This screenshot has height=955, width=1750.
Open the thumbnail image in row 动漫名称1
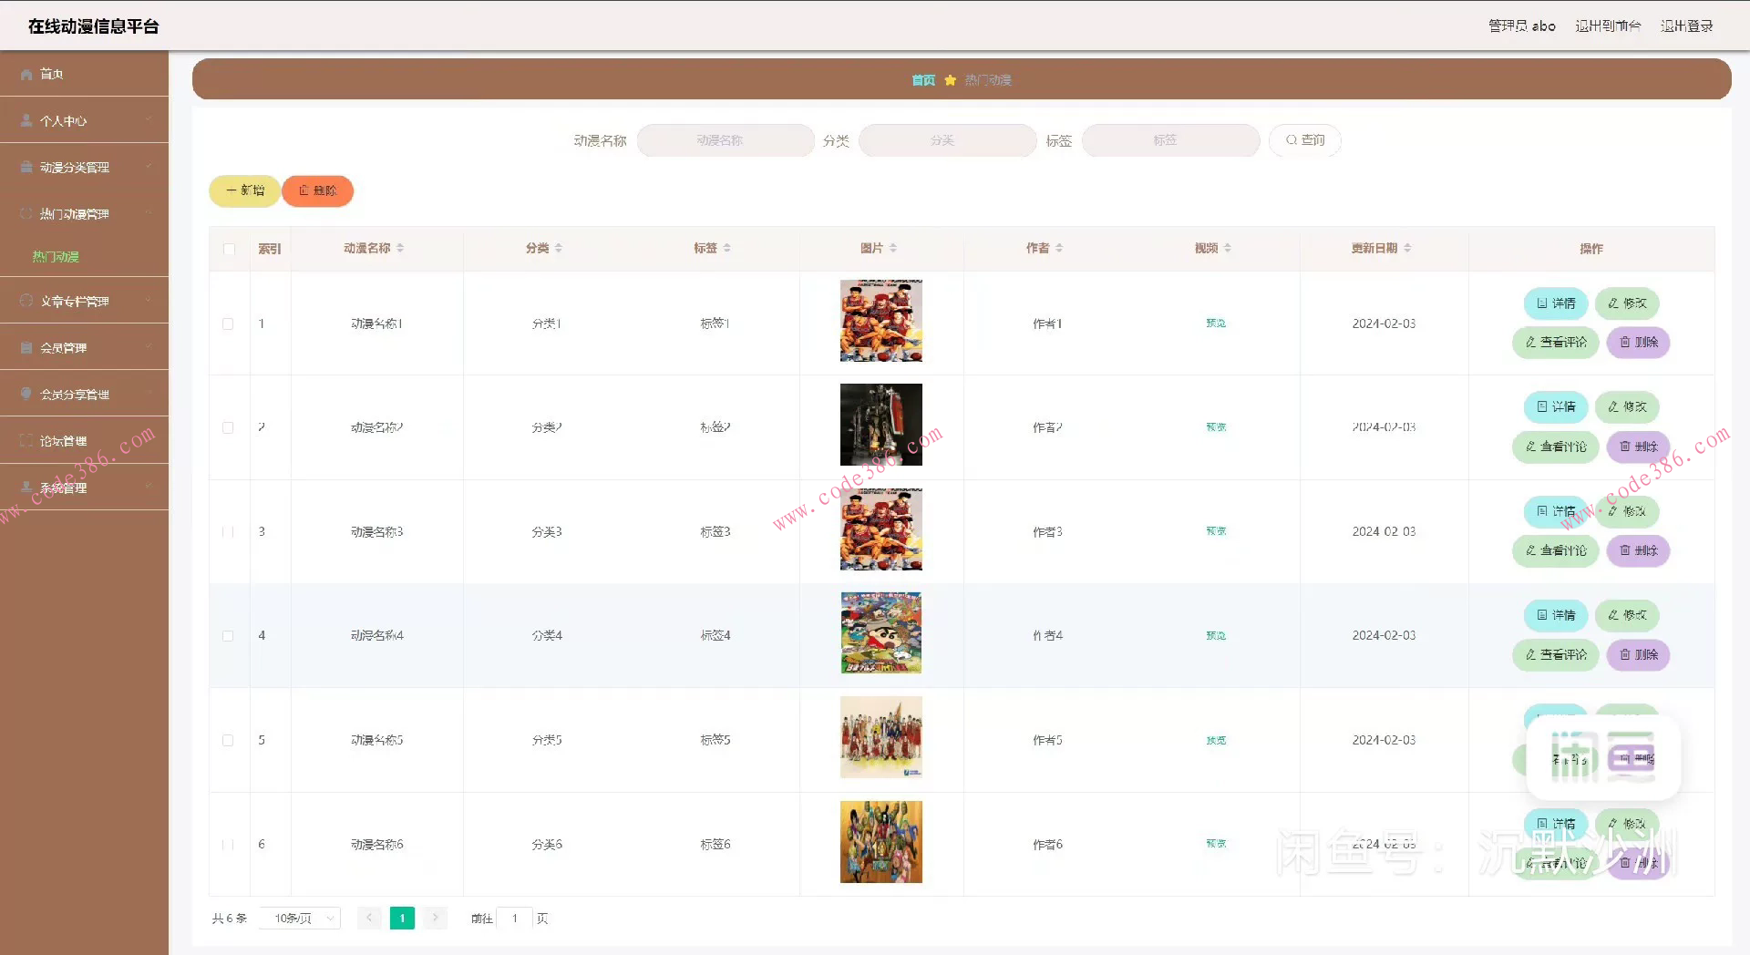[881, 321]
